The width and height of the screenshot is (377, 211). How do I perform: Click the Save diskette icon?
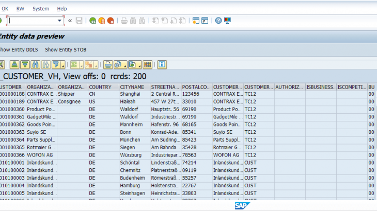[x=79, y=21]
